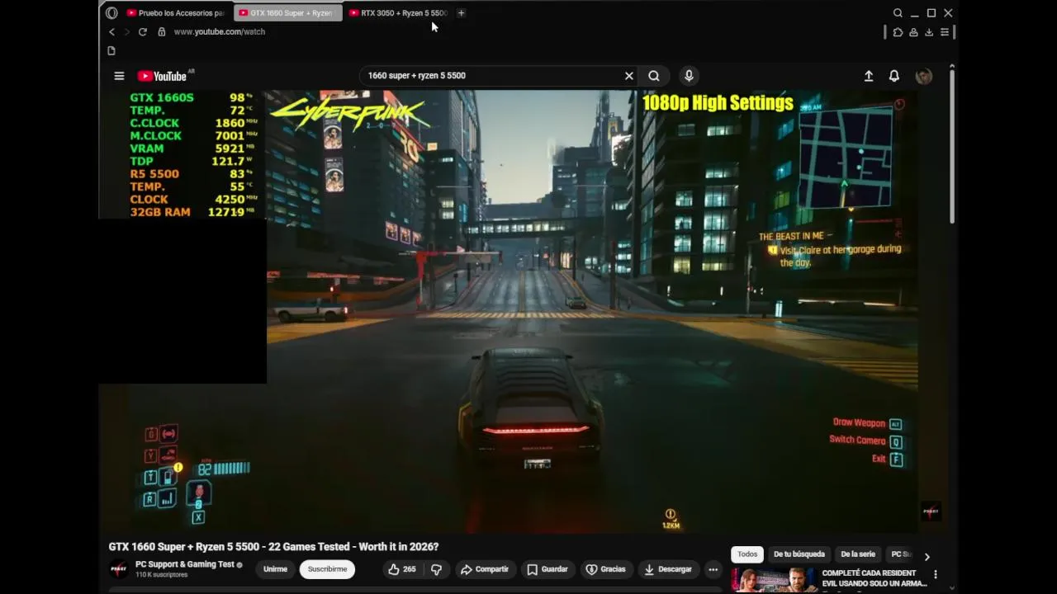Open the Resident Evil recommended video thumbnail

(x=774, y=581)
